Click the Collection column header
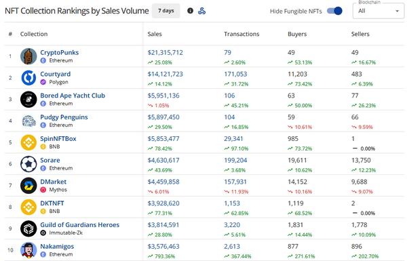 coord(34,34)
